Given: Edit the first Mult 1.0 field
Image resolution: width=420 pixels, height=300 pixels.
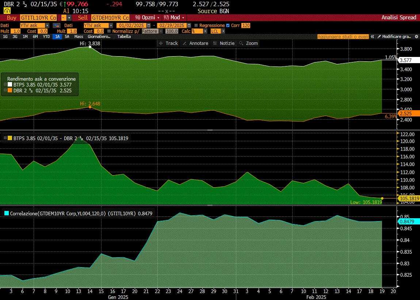Looking at the screenshot, I should click(x=16, y=31).
